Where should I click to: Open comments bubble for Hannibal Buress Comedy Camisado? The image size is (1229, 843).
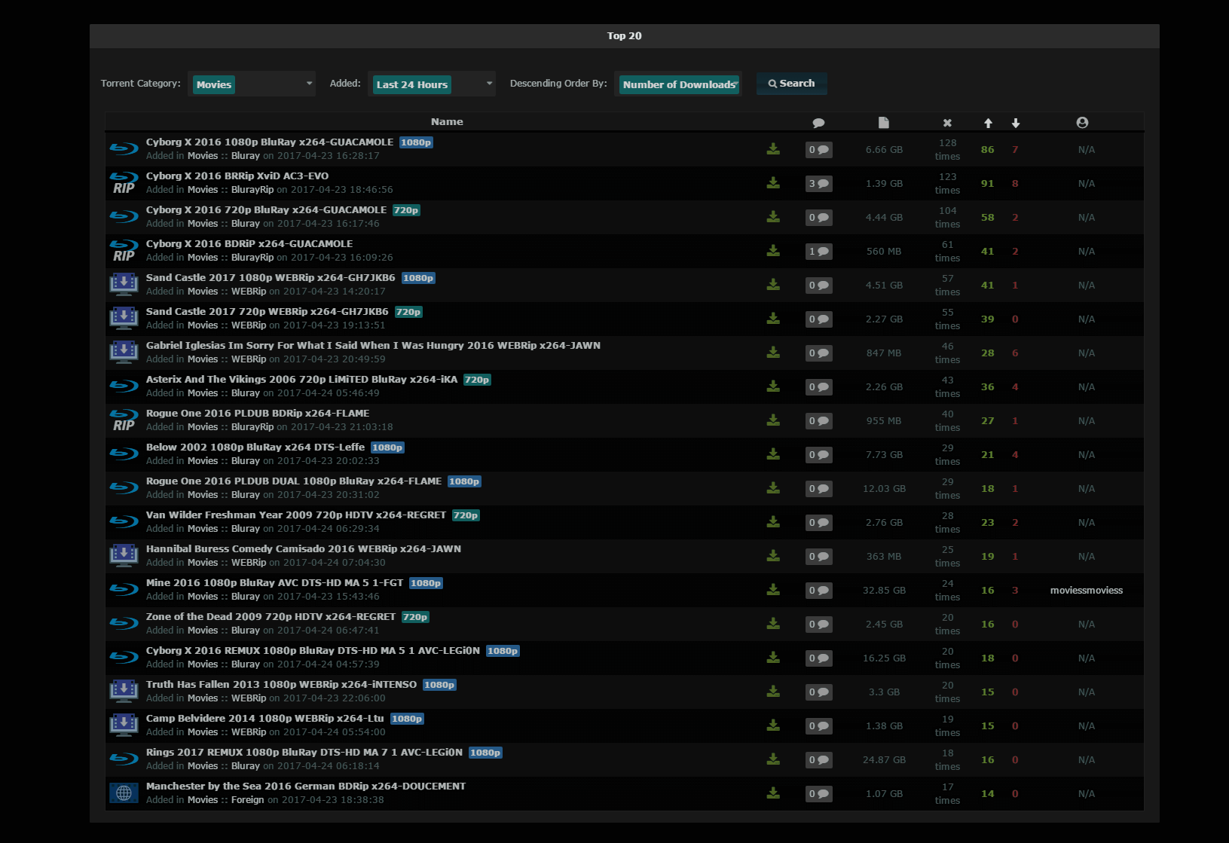click(818, 556)
